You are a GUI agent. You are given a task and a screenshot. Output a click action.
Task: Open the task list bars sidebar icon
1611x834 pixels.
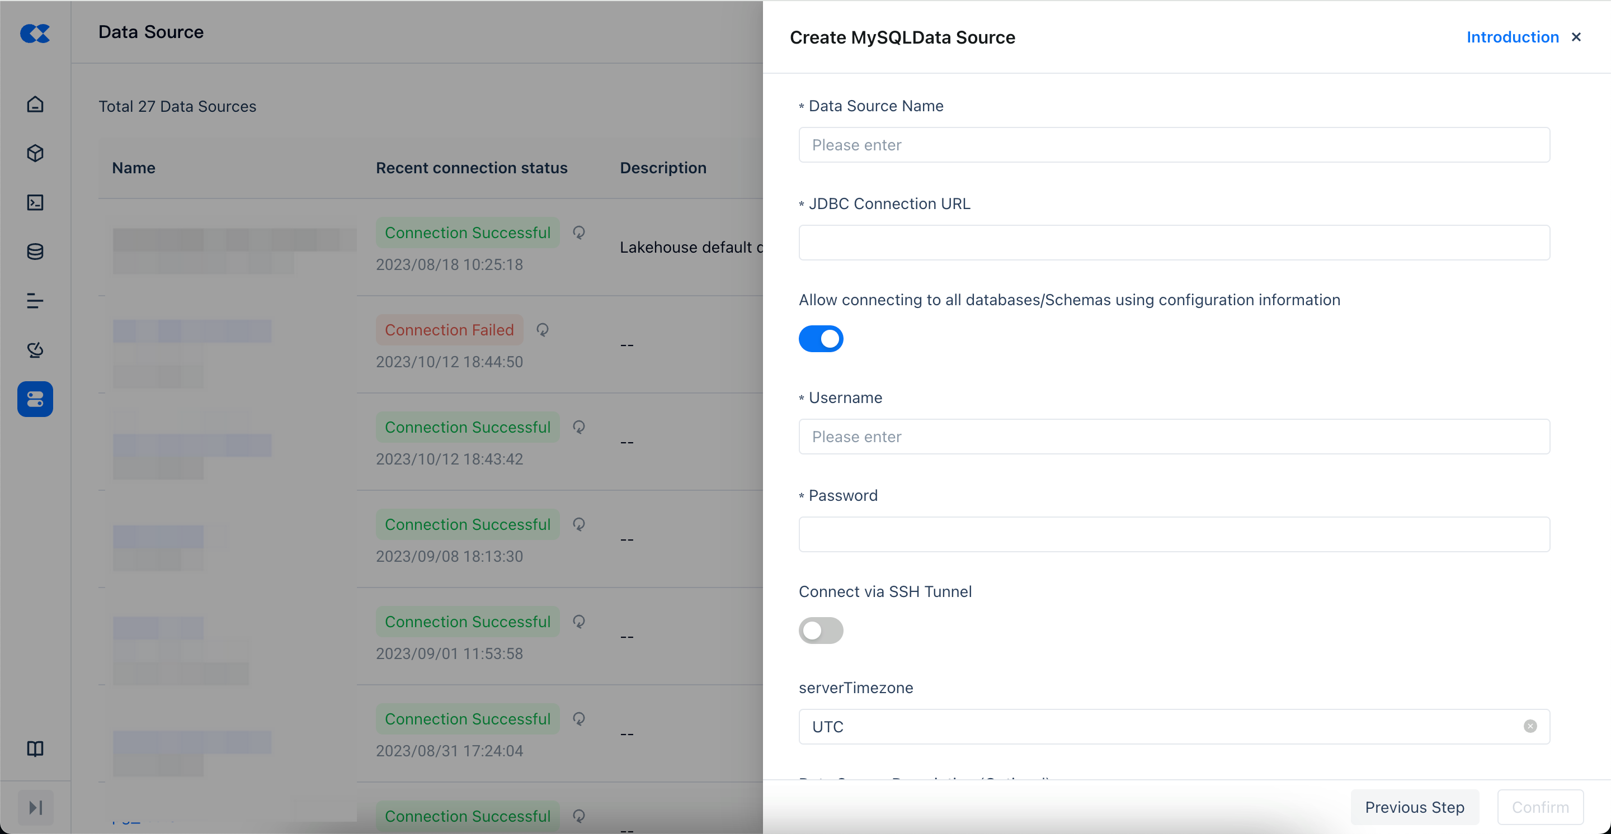[35, 301]
